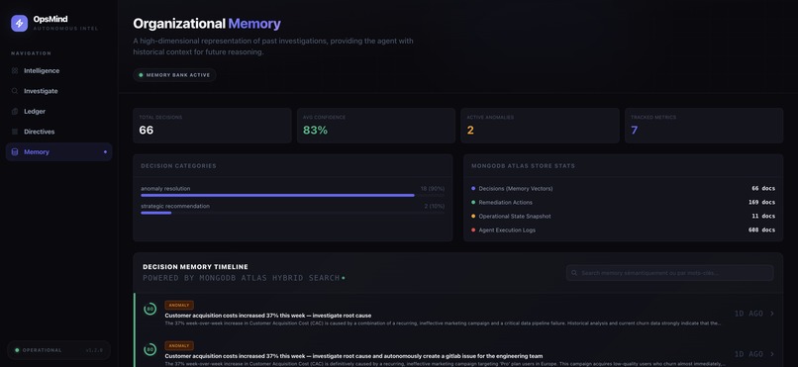Click confidence ring of 'investigate root cause' entry

coord(150,309)
